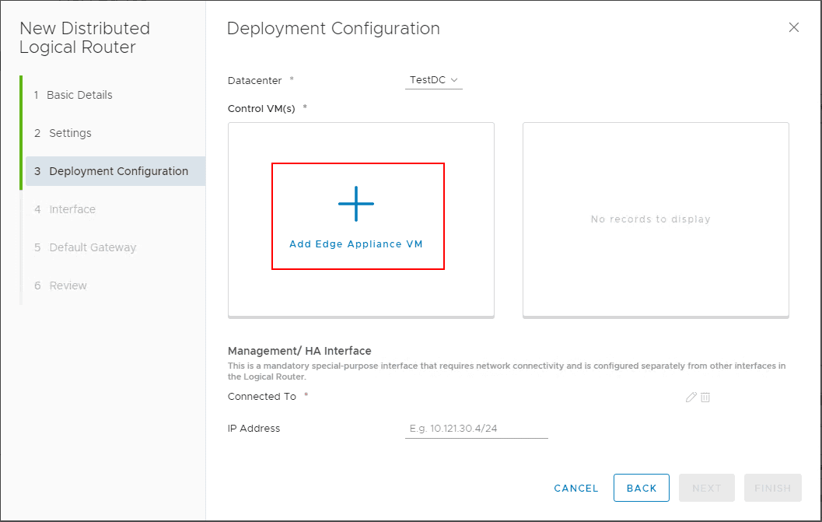
Task: Click the NEXT button
Action: (706, 488)
